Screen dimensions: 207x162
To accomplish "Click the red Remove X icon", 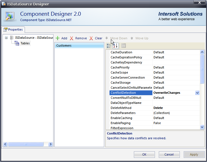I will (72, 38).
